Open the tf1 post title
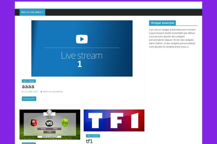 click(x=89, y=141)
